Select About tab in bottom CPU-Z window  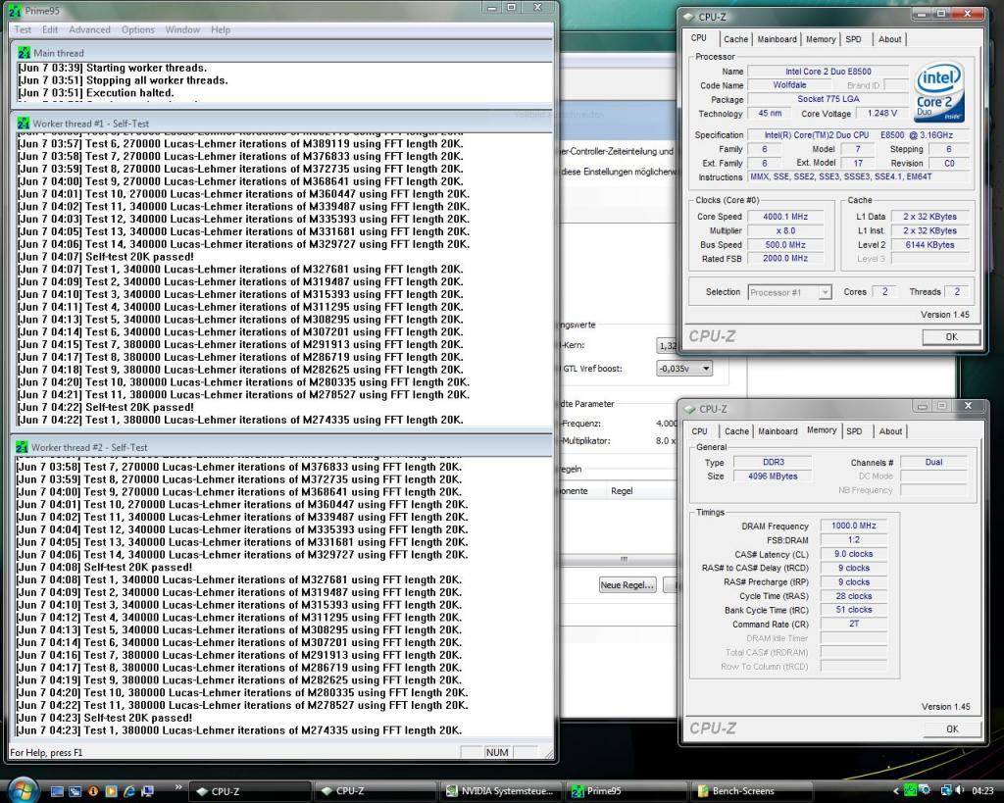(890, 431)
